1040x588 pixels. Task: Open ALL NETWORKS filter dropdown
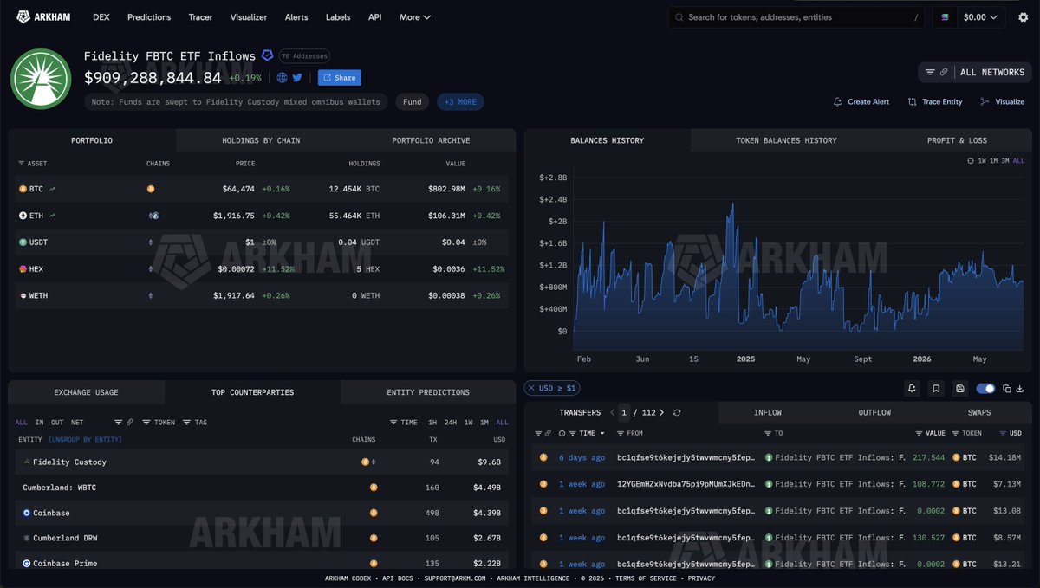[x=975, y=72]
